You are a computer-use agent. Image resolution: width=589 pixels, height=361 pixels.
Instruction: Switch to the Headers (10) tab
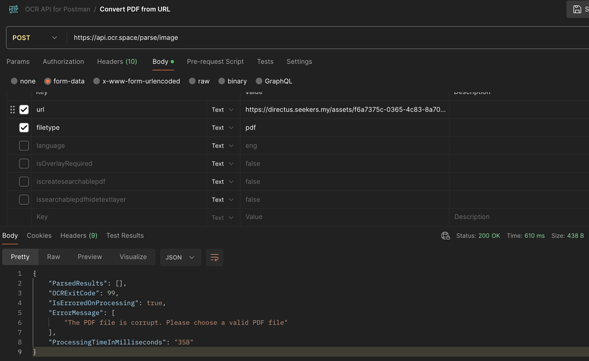[x=117, y=62]
